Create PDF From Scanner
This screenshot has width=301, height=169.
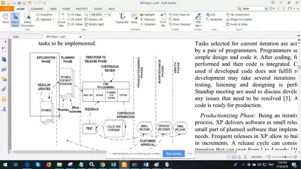pyautogui.click(x=179, y=15)
